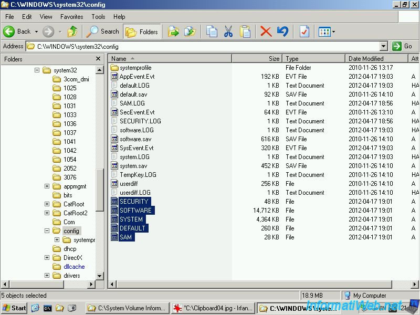
Task: Open the Start menu
Action: click(13, 308)
